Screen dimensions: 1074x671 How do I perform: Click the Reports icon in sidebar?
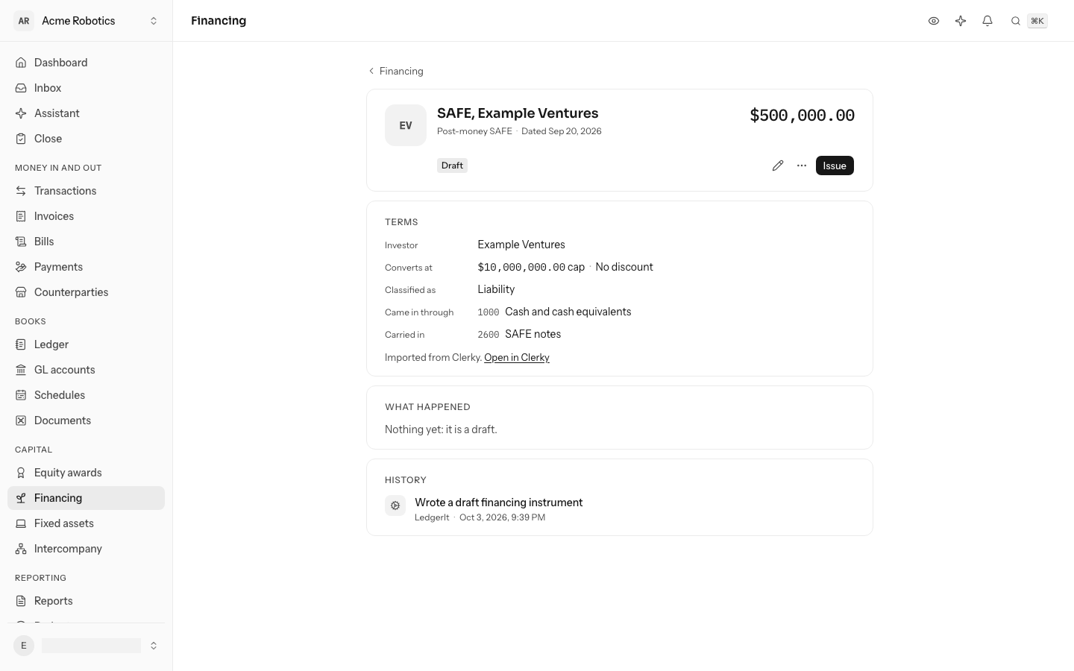(x=21, y=601)
